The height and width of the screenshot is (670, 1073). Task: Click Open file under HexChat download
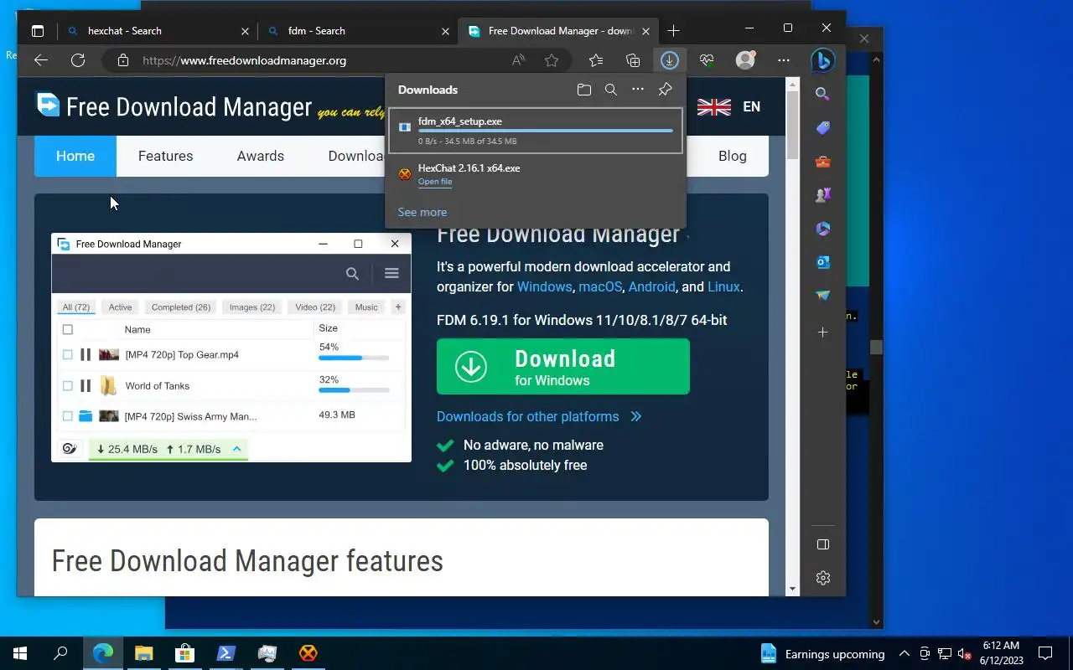[x=435, y=182]
